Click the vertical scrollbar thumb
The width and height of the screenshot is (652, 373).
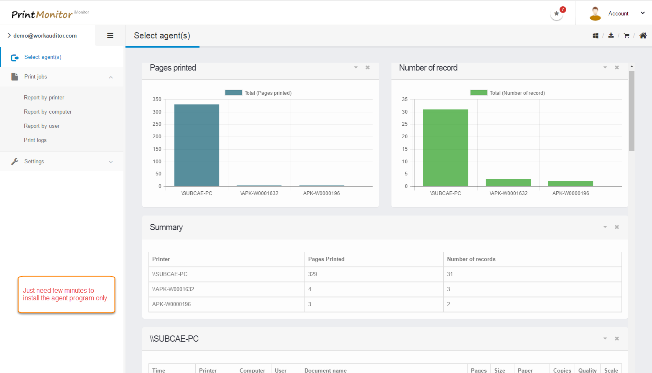point(632,111)
